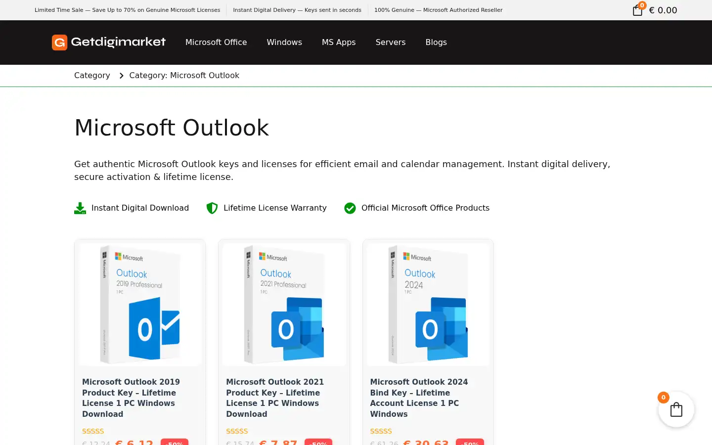The height and width of the screenshot is (445, 712).
Task: Open the Microsoft Office menu
Action: click(216, 43)
